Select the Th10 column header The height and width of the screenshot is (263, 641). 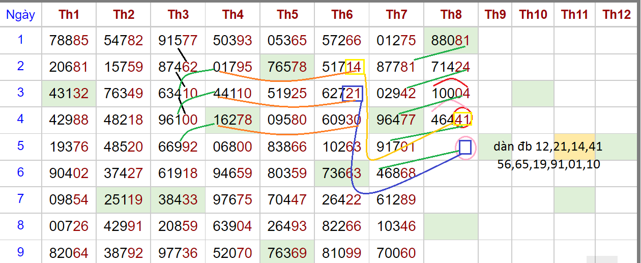point(533,15)
